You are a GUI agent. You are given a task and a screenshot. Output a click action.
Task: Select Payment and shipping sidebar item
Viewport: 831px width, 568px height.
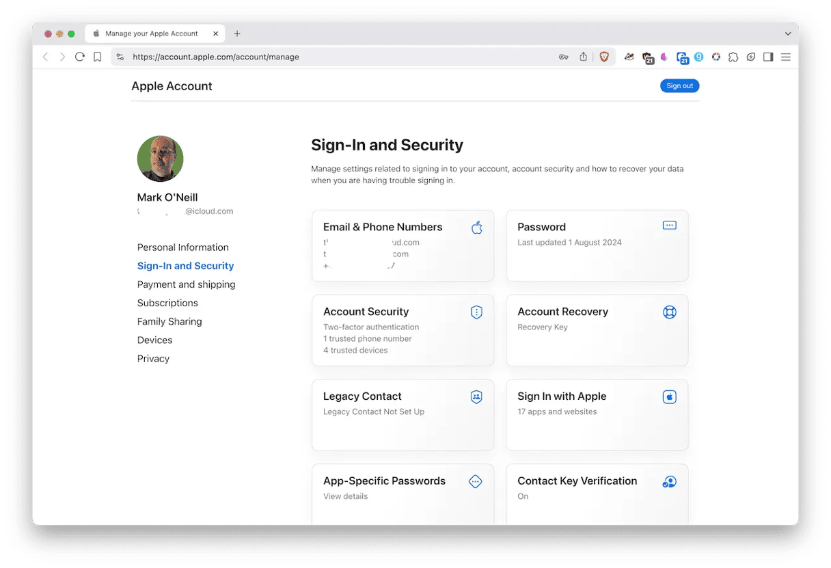[x=187, y=284]
